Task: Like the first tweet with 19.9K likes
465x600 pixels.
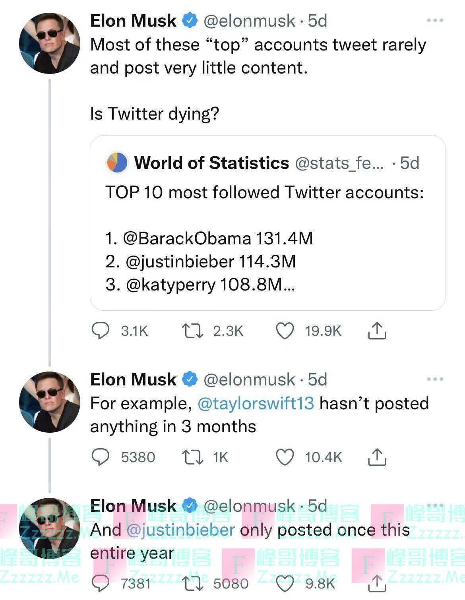Action: [285, 331]
